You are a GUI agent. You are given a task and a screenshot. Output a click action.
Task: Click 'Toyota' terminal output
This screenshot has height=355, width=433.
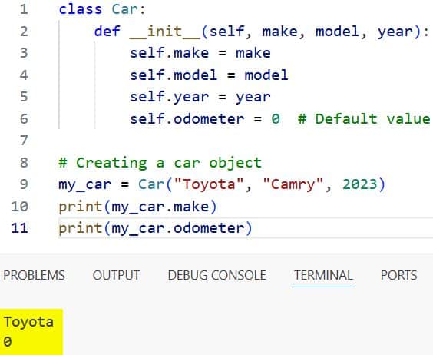coord(28,322)
